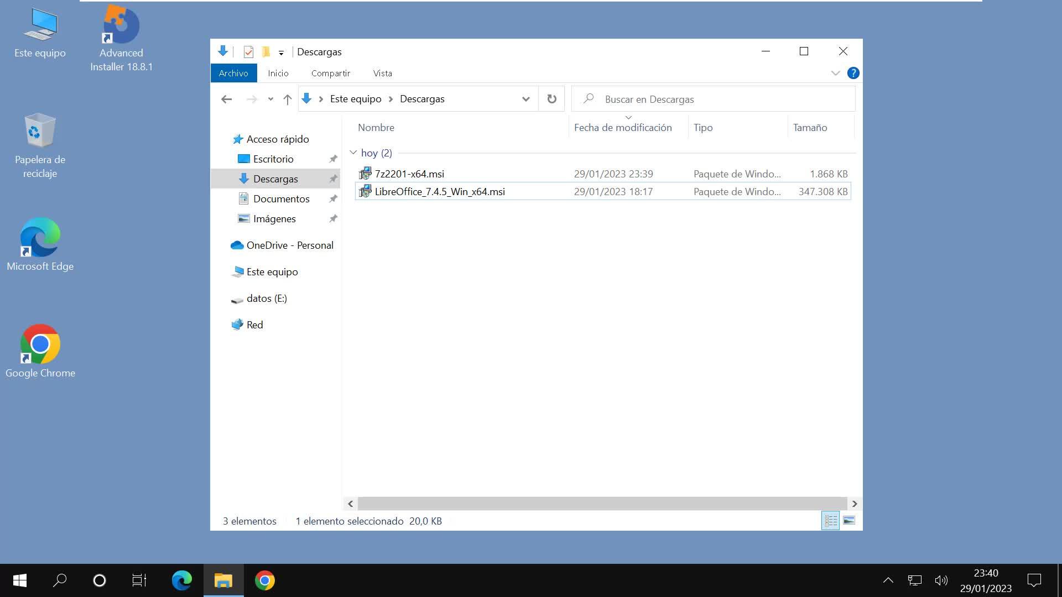The image size is (1062, 597).
Task: Open the address bar history dropdown
Action: [x=525, y=99]
